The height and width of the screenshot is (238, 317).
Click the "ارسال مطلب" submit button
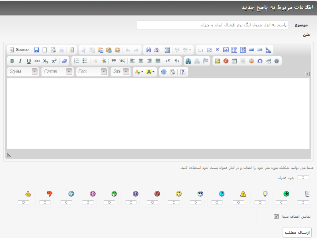pos(297,232)
